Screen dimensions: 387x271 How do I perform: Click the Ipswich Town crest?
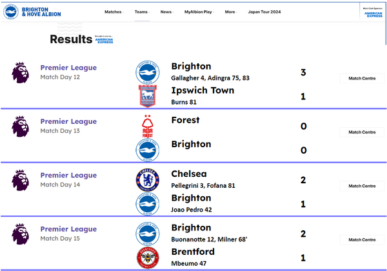coord(148,96)
